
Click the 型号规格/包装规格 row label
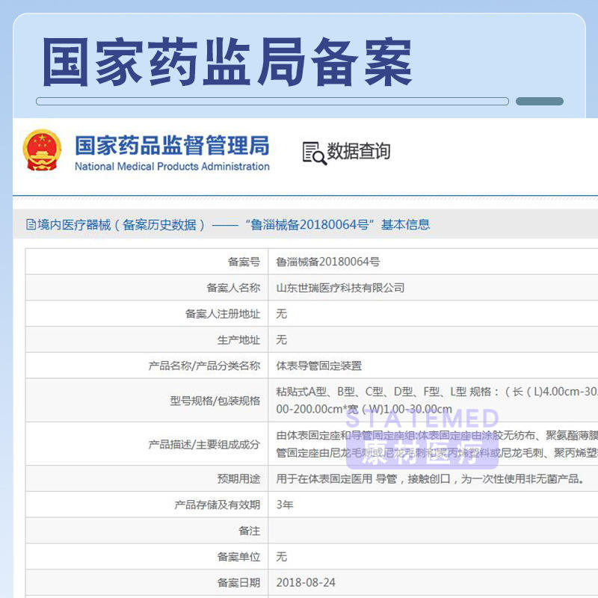click(215, 401)
